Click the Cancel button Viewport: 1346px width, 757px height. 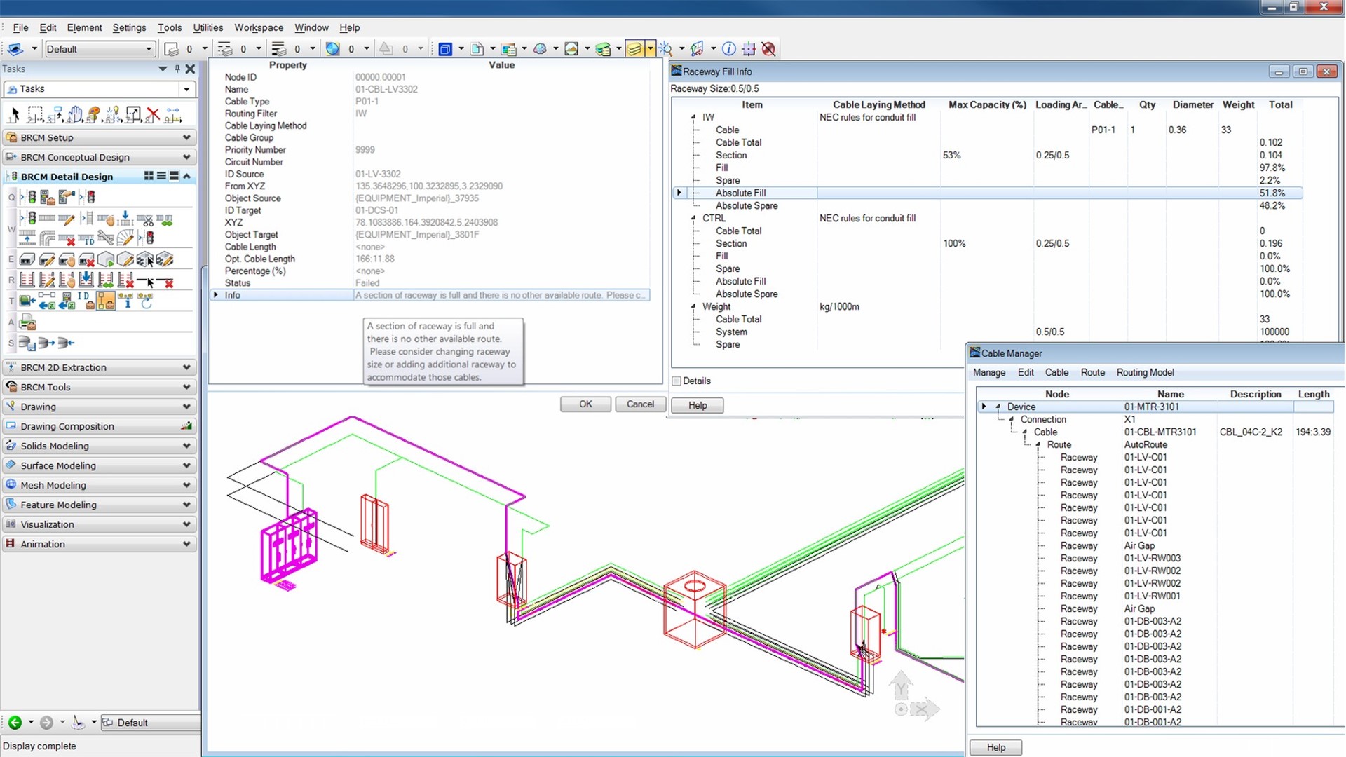coord(640,404)
